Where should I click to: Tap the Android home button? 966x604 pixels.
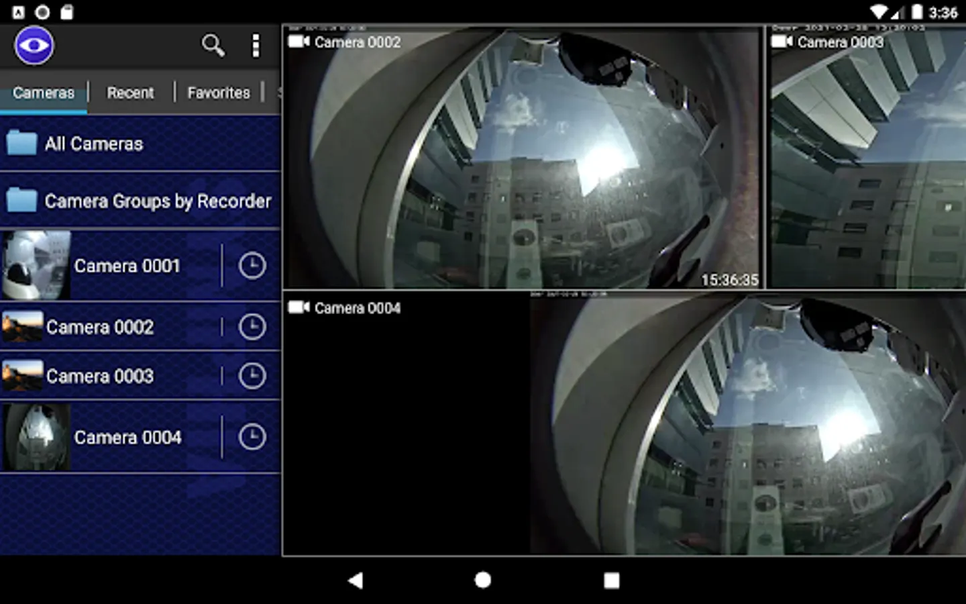tap(483, 580)
